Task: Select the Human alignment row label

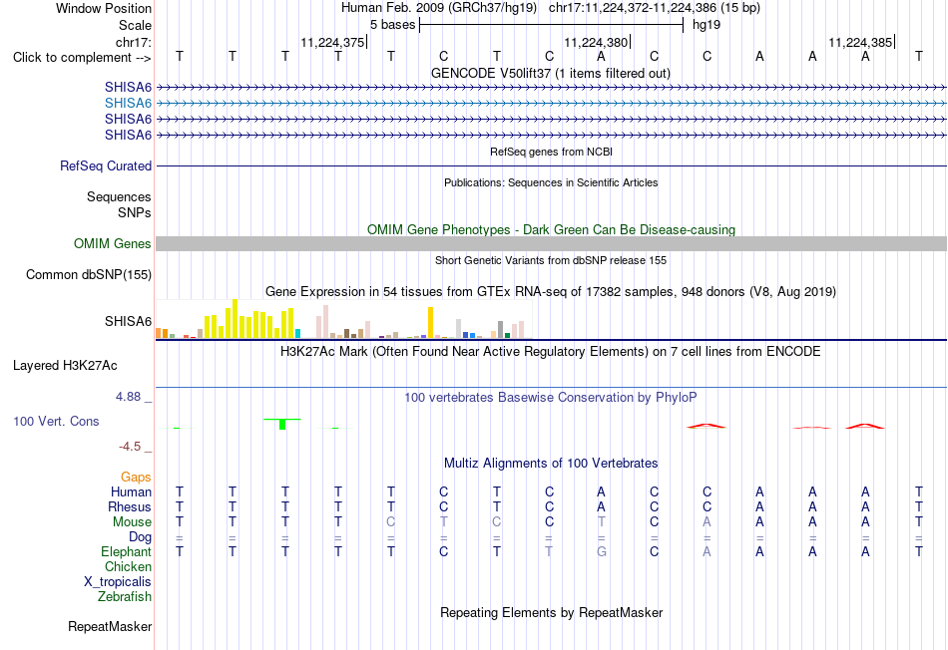Action: pos(131,491)
